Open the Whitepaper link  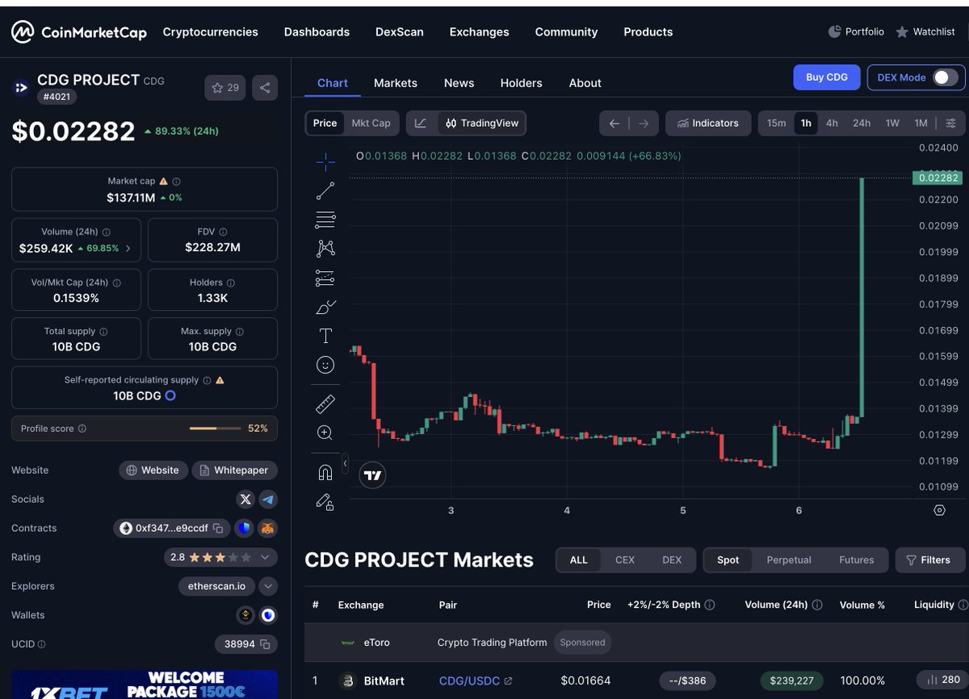click(234, 471)
